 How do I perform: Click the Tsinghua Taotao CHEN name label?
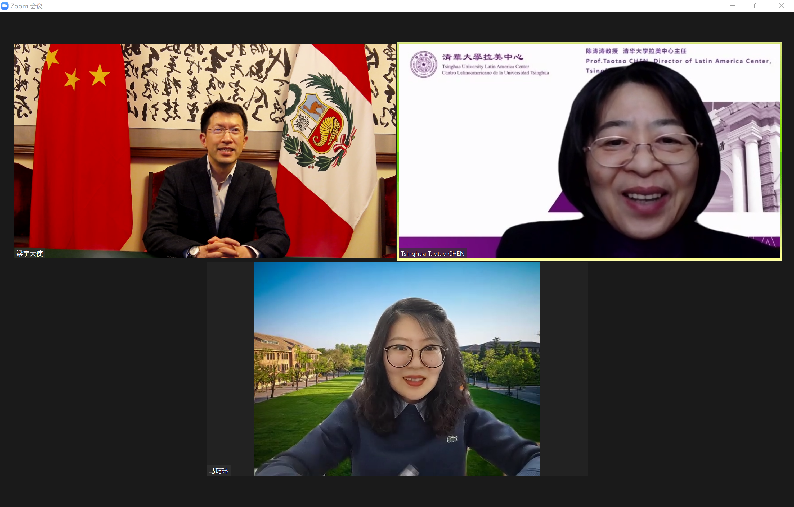pyautogui.click(x=432, y=253)
